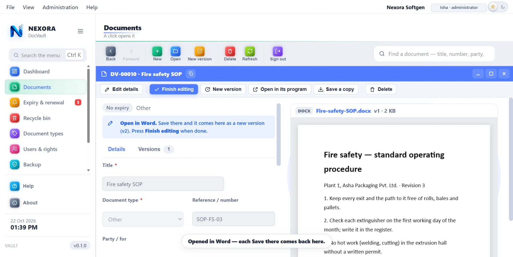Click the details panel vertical scrollbar
513x257 pixels.
click(x=279, y=134)
